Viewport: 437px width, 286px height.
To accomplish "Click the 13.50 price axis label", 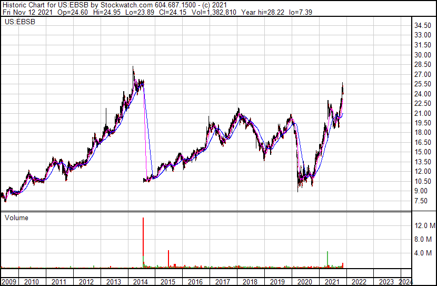I will 423,162.
